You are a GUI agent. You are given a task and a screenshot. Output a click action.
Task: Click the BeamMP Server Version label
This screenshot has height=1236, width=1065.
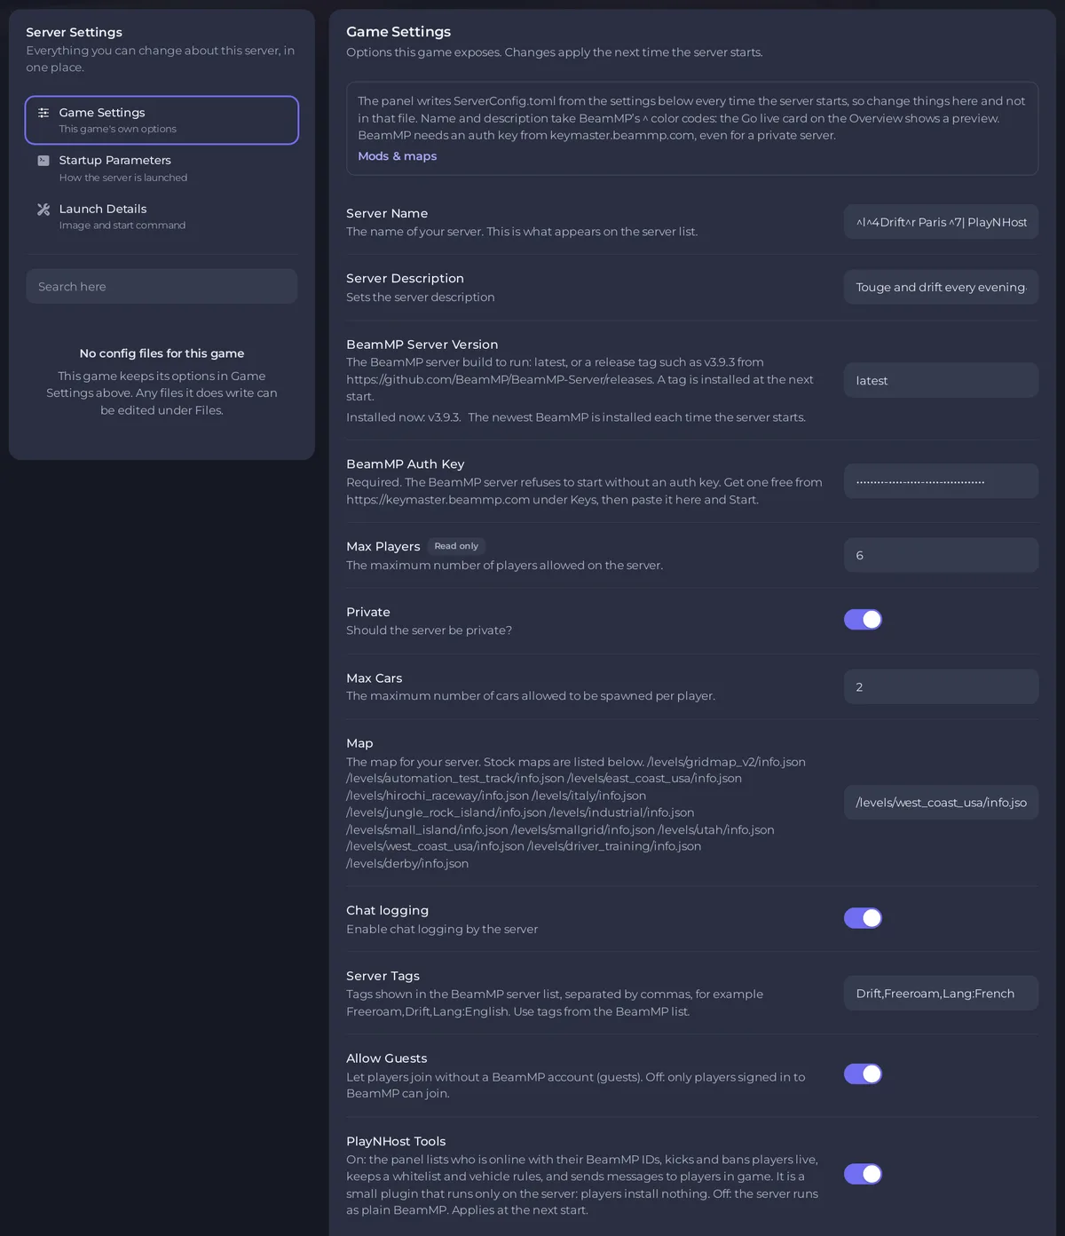(x=422, y=345)
